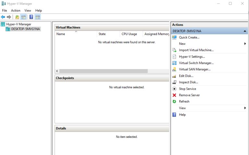The height and width of the screenshot is (155, 249).
Task: Open the Help menu in menu bar
Action: click(39, 10)
